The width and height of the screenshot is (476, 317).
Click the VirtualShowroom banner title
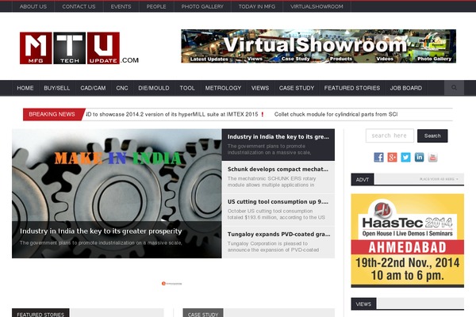coord(315,44)
